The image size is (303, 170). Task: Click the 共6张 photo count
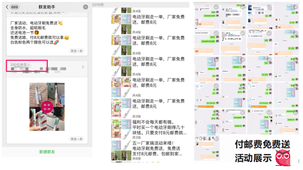coord(136,159)
